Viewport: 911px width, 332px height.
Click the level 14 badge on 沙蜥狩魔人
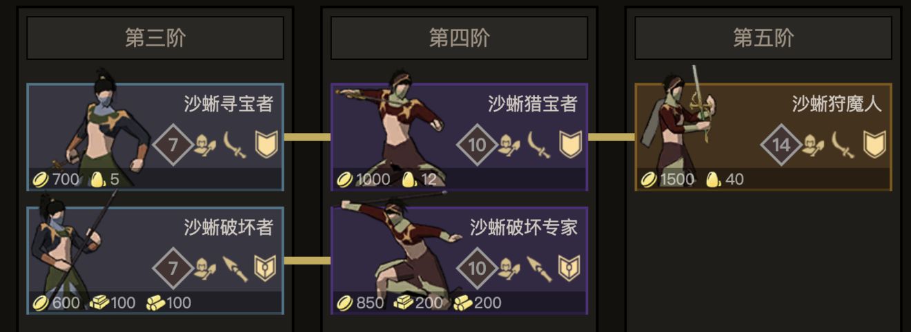(781, 145)
